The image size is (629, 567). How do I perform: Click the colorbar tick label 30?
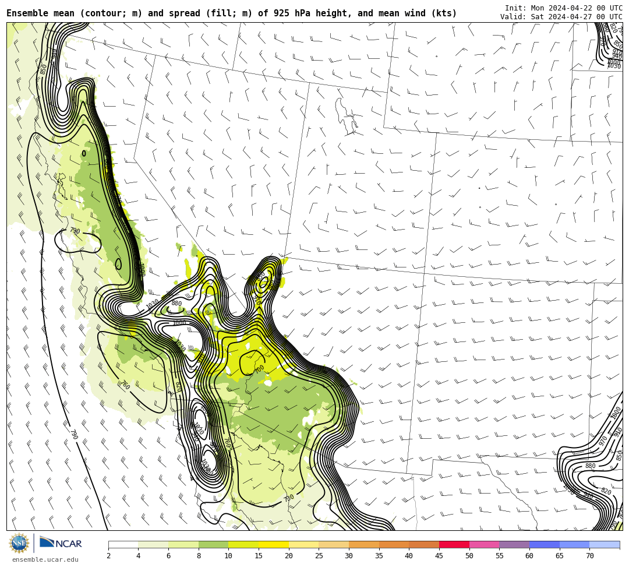(x=349, y=556)
